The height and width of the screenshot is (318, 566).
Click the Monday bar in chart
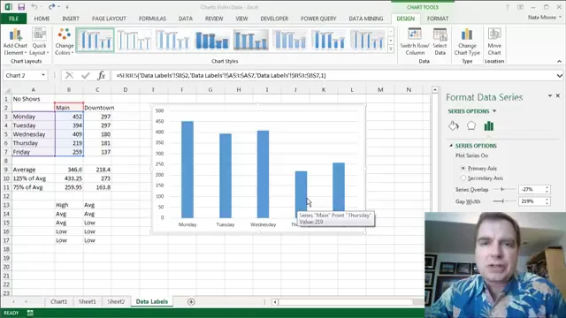187,170
